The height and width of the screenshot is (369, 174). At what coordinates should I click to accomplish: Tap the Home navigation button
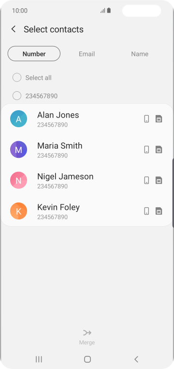coord(87,359)
